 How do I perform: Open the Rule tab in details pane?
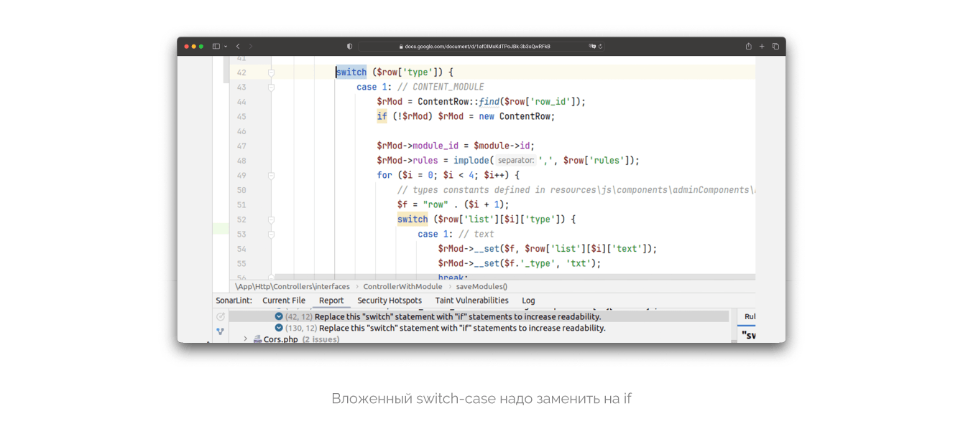tap(750, 316)
